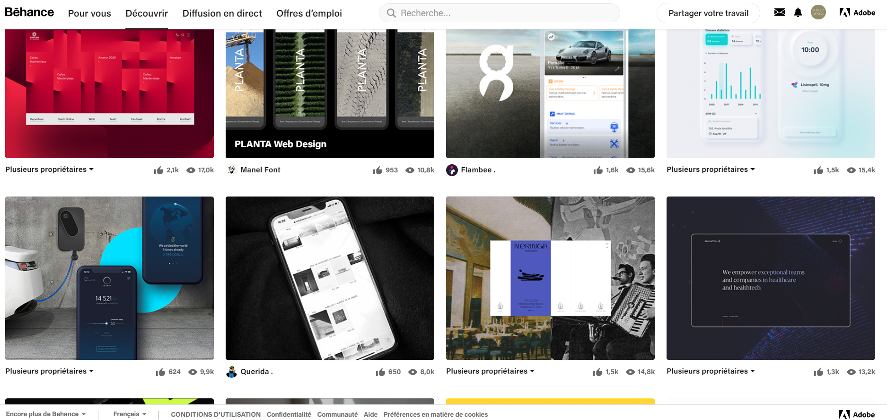
Task: Open Diffusion en direct
Action: [222, 13]
